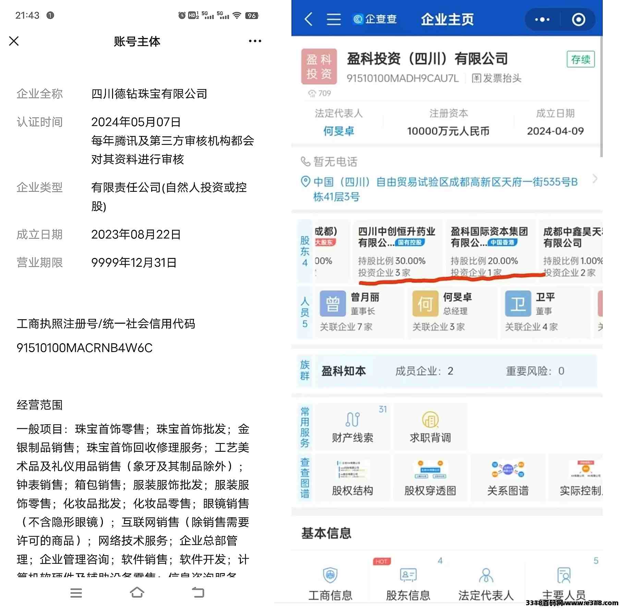
Task: Expand address details with right chevron
Action: pos(595,179)
